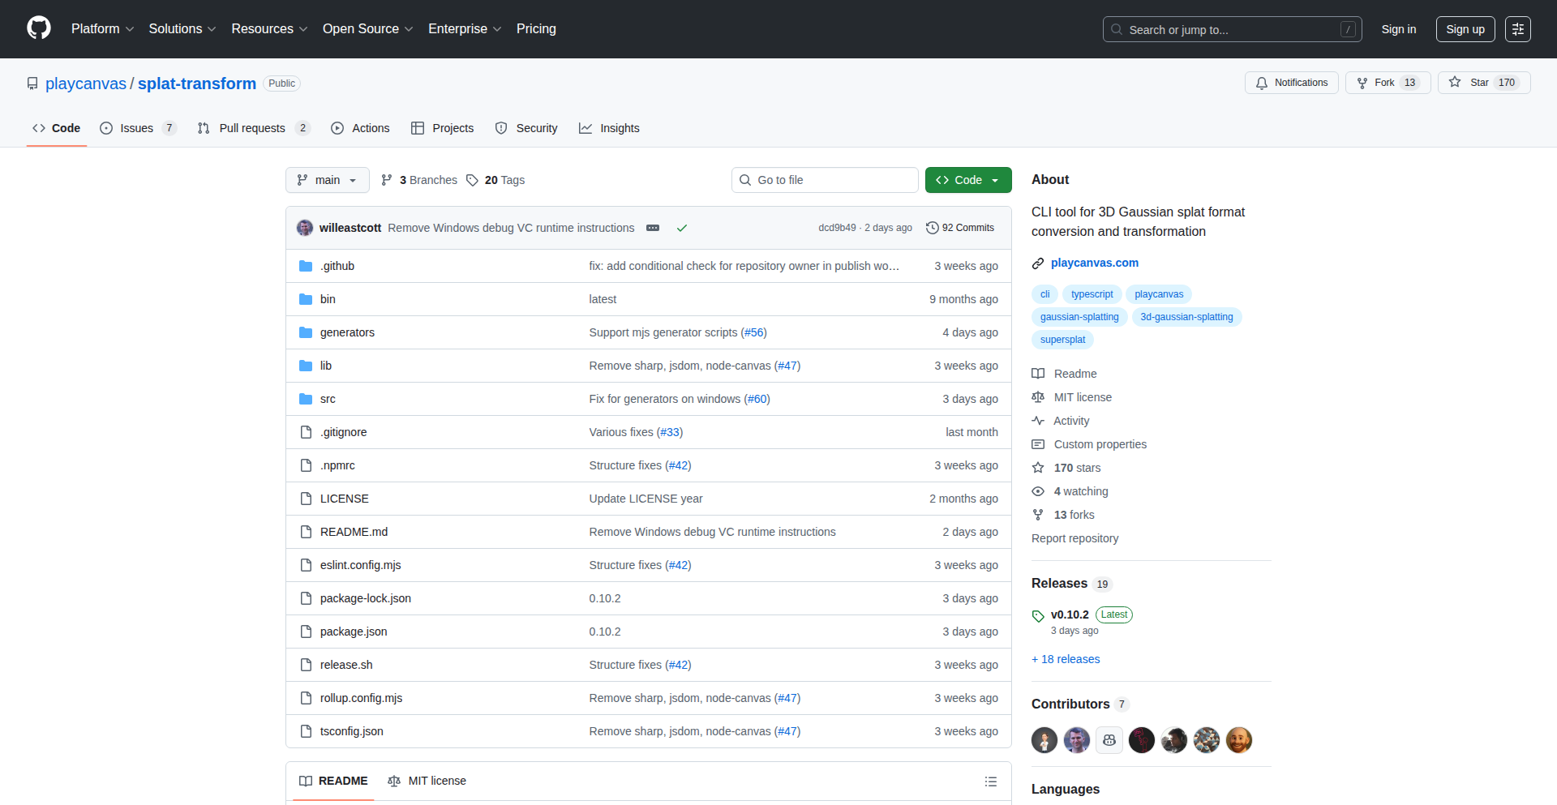Open the playcanvas owner link

point(86,83)
